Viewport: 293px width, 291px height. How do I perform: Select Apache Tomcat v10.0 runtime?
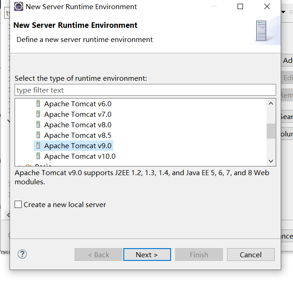[80, 156]
